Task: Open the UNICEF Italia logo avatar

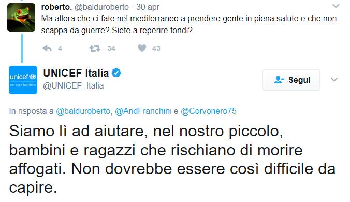Action: point(23,80)
